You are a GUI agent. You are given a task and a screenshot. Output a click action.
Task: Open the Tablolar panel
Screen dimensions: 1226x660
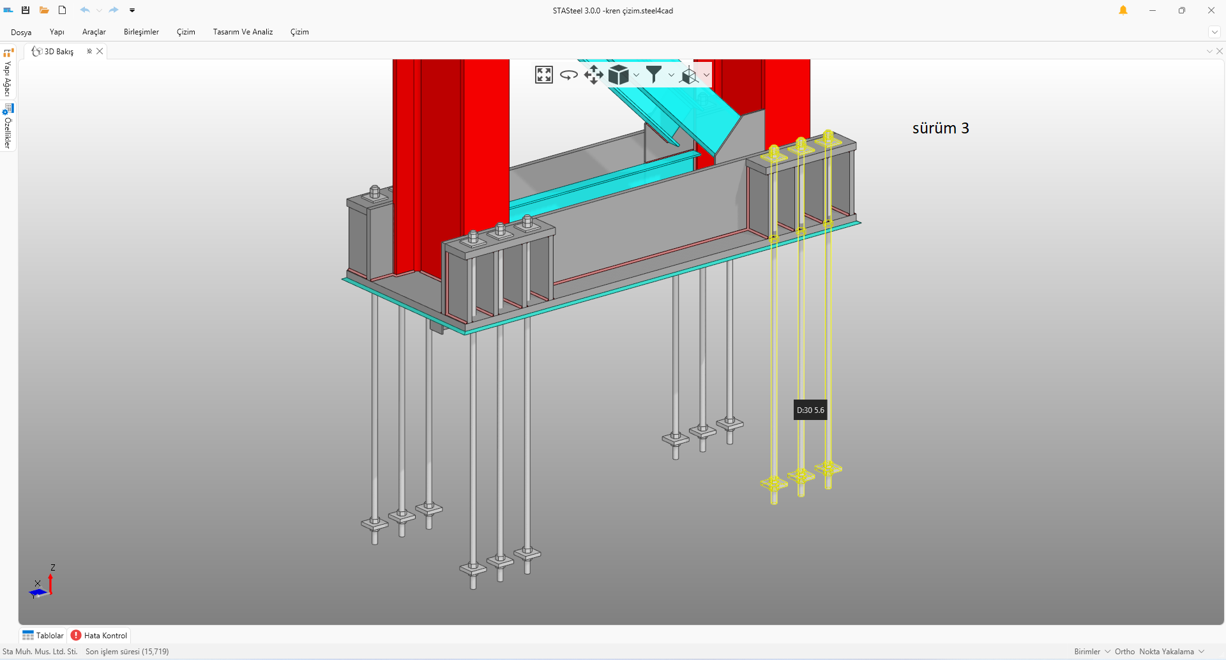(x=43, y=635)
